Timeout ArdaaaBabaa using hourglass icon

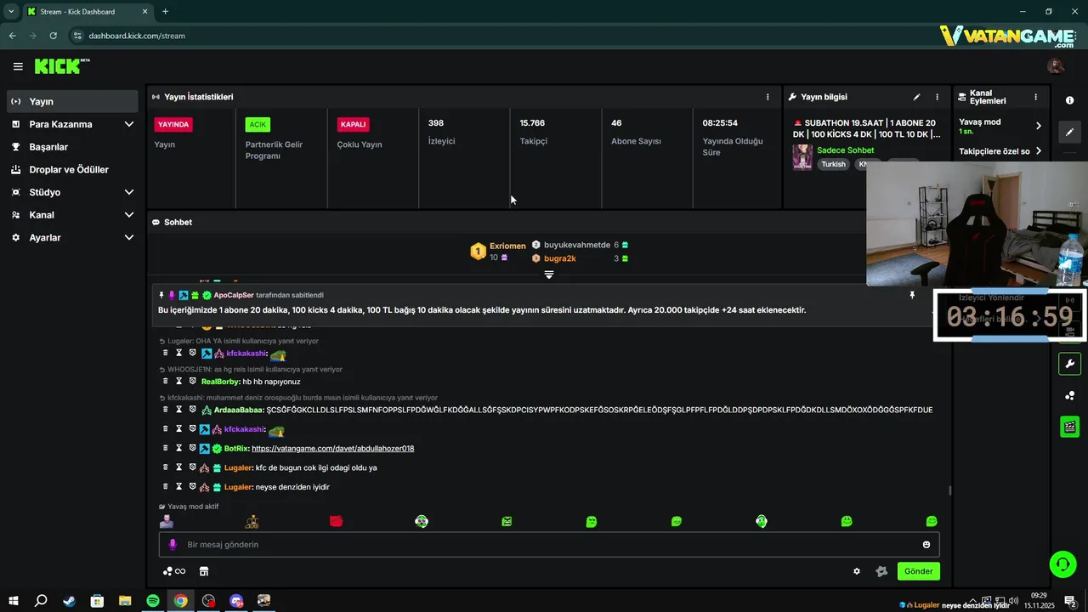coord(178,410)
